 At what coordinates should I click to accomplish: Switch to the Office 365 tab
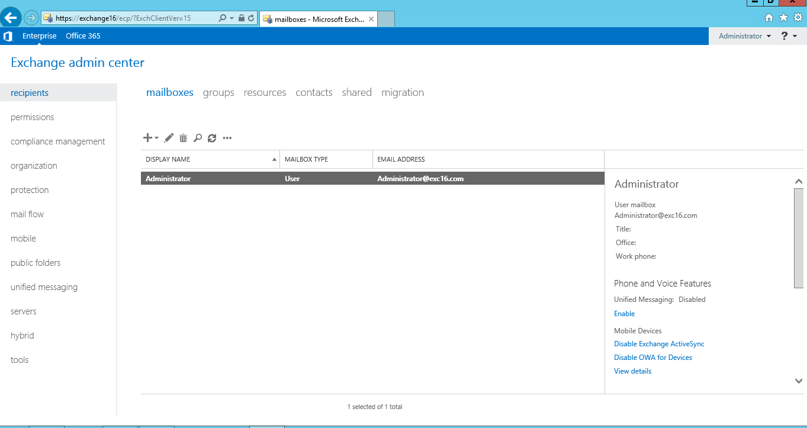tap(83, 36)
